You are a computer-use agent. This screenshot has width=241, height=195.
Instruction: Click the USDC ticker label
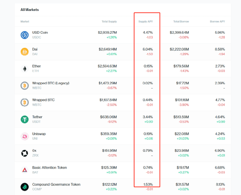point(37,37)
